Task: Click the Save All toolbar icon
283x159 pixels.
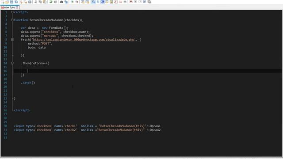Action: point(16,2)
